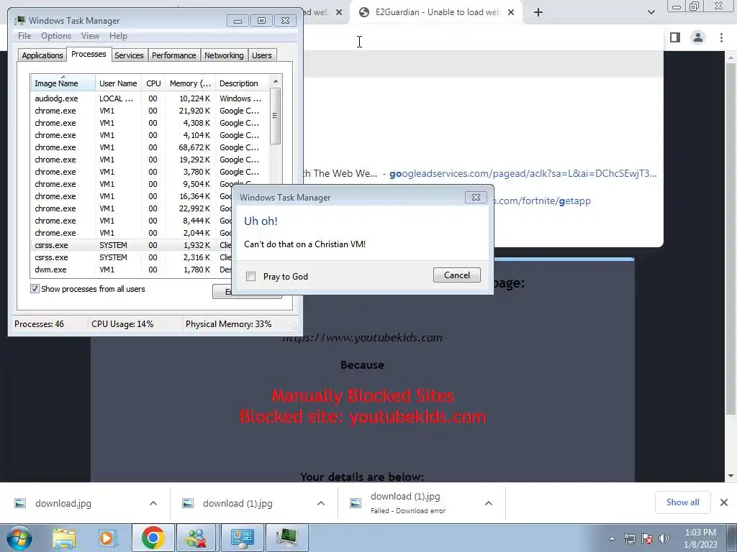Expand options for download.jpg
The width and height of the screenshot is (737, 552).
(x=153, y=503)
